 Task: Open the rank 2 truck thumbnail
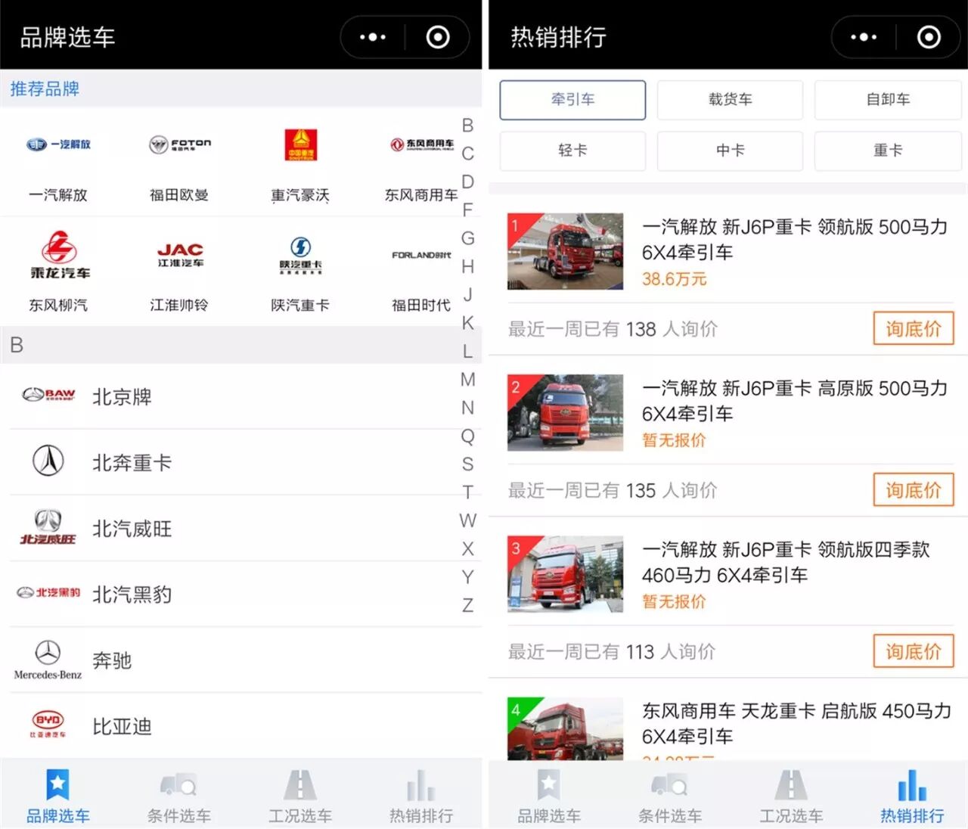pyautogui.click(x=565, y=413)
